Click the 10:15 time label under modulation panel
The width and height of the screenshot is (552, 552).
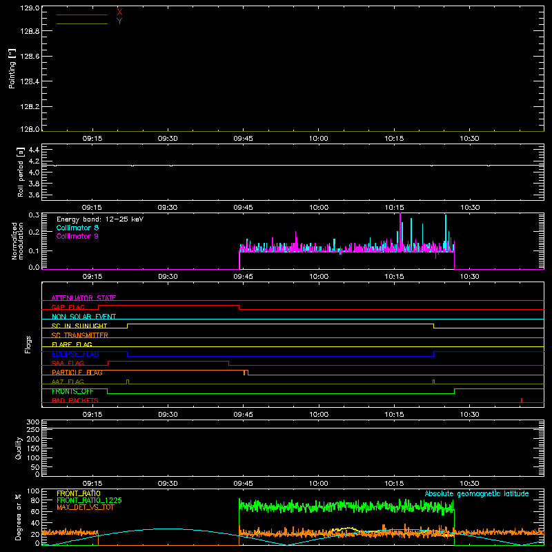394,277
